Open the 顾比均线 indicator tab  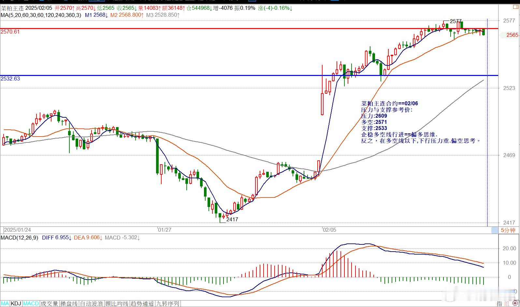(117, 303)
